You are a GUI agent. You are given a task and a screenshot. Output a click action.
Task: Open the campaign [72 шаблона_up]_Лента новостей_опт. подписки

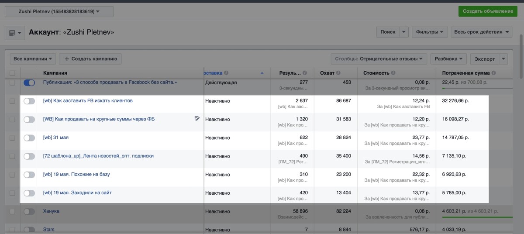pos(98,155)
